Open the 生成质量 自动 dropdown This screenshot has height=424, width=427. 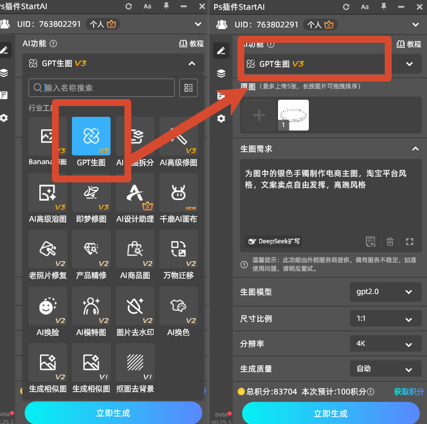pos(385,369)
